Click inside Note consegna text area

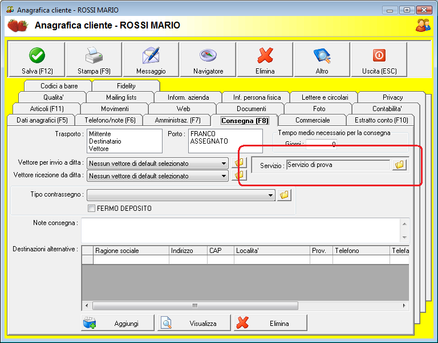click(x=241, y=231)
